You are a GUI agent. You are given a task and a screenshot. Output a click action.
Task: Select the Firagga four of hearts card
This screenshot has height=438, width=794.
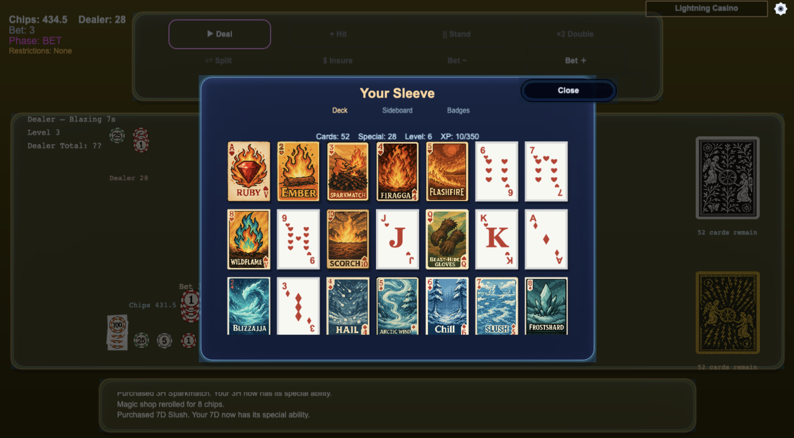pyautogui.click(x=397, y=171)
